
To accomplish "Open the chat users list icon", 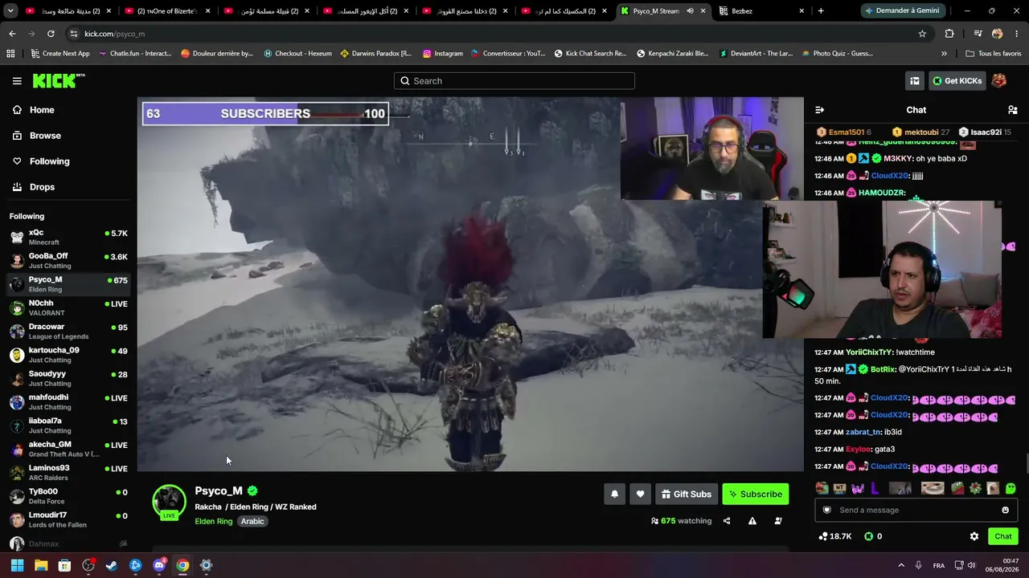I will click(1012, 110).
